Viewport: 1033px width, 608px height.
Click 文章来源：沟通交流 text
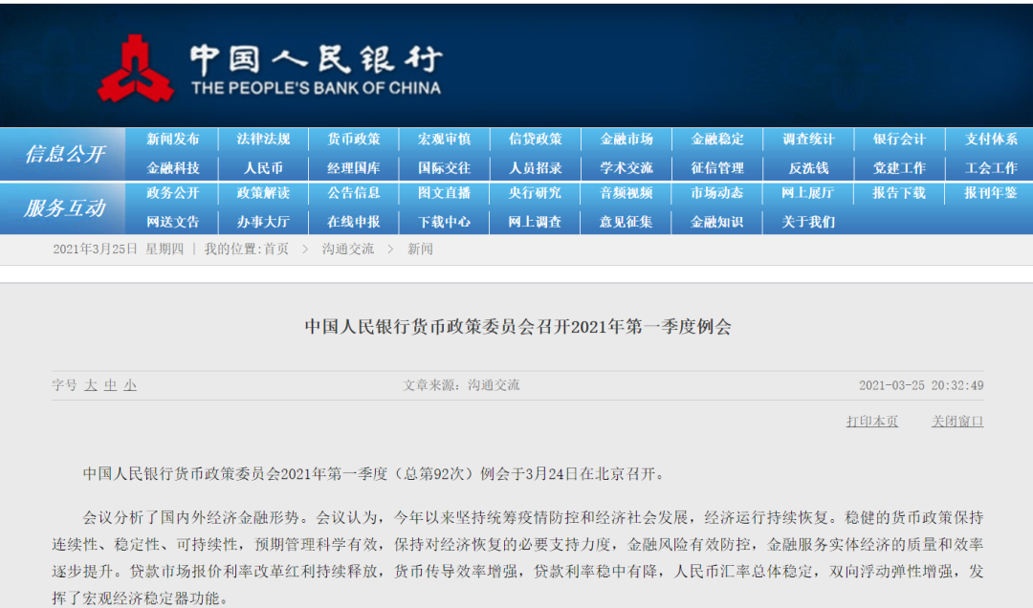click(461, 385)
